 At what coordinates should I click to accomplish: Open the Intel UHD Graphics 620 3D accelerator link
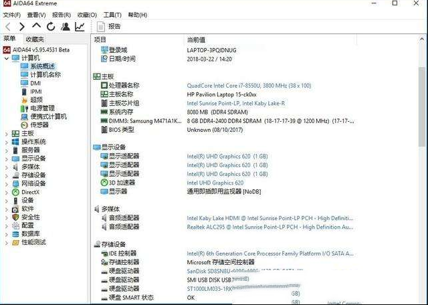pos(215,183)
